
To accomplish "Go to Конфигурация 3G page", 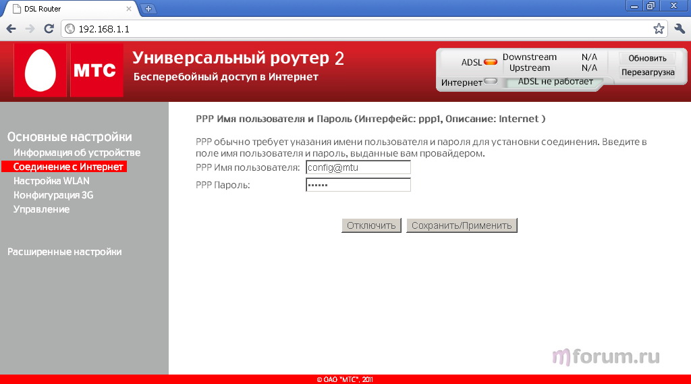I will 53,195.
